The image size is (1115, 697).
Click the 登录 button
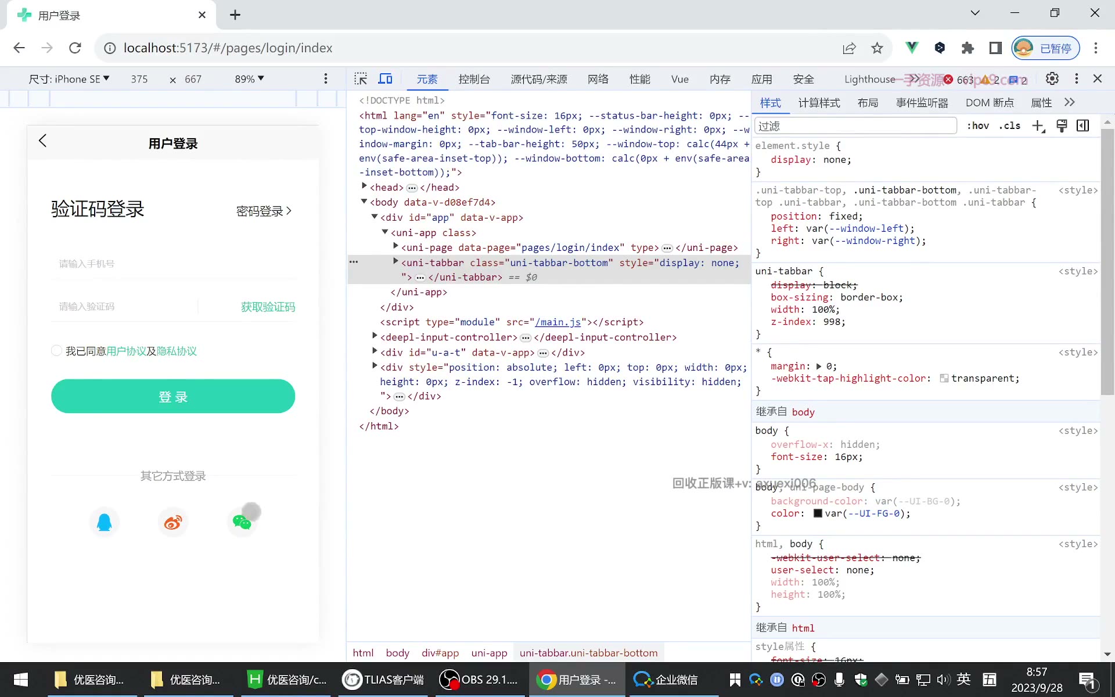point(173,396)
